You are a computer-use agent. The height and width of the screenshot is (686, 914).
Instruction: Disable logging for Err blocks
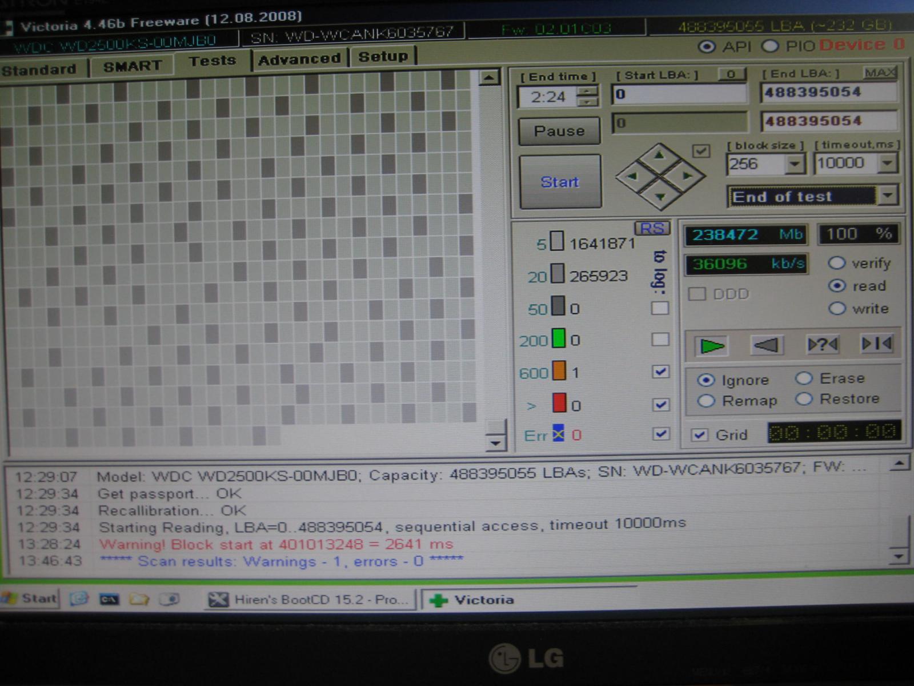(661, 434)
